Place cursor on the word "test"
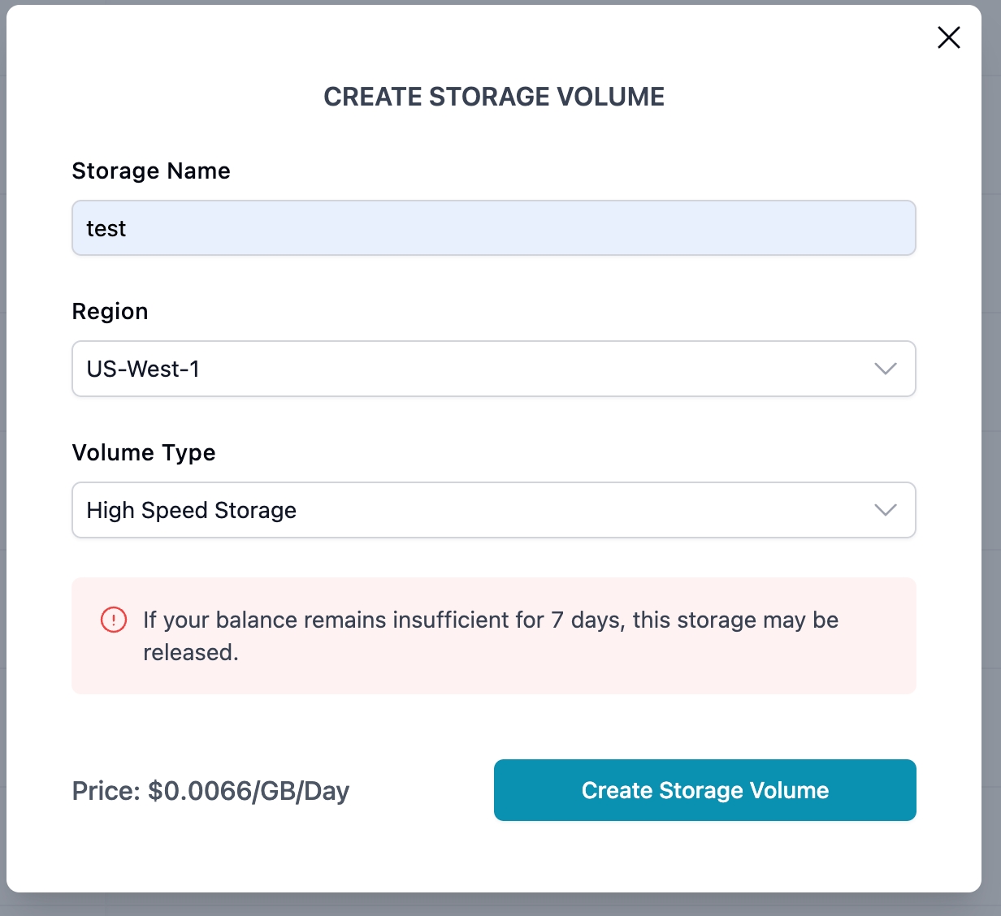This screenshot has height=916, width=1001. 106,229
